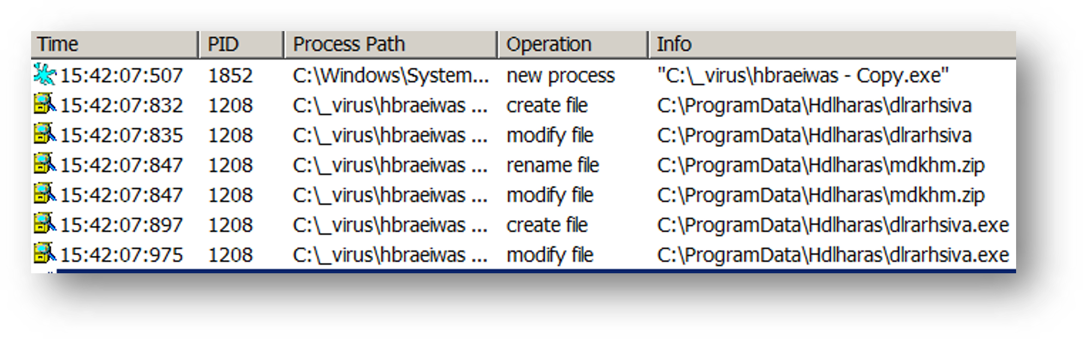Sort by the Time column header
The width and height of the screenshot is (1087, 342).
pos(113,44)
